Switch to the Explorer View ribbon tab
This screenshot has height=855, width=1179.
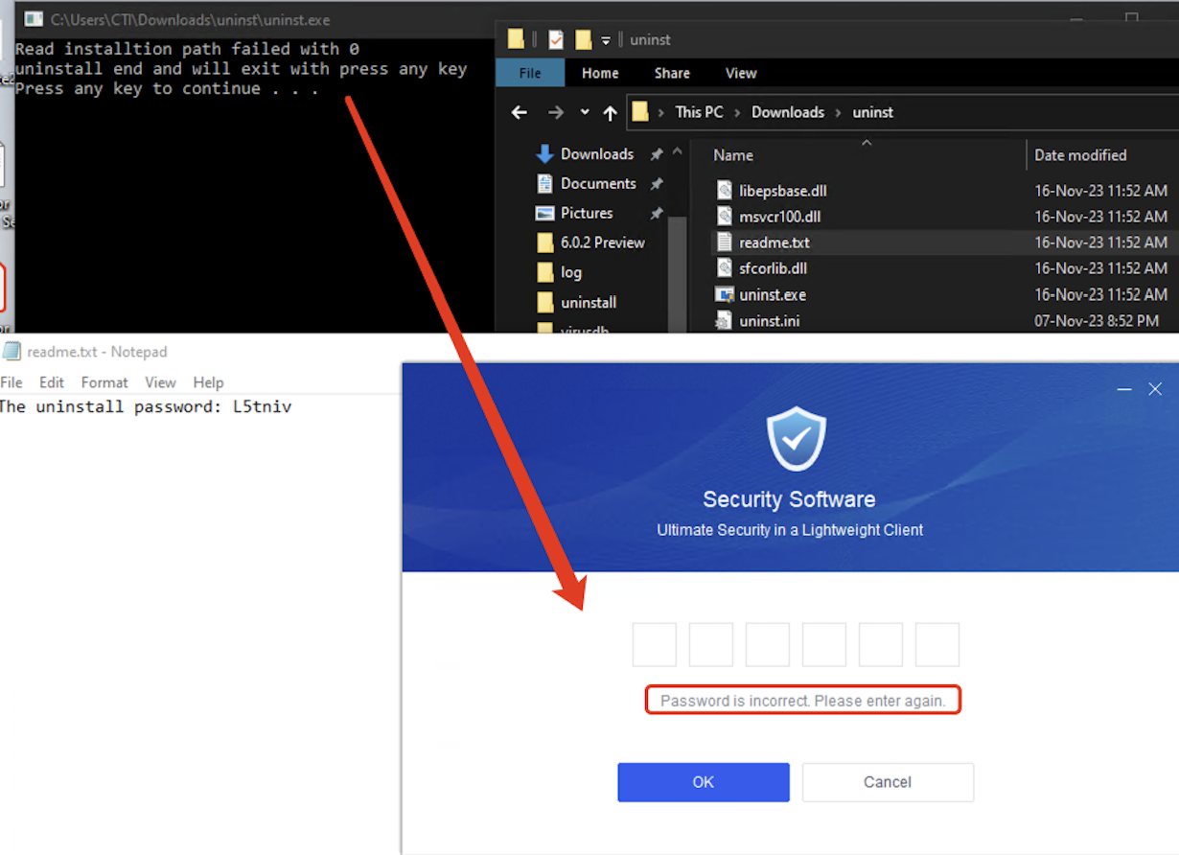click(x=741, y=73)
